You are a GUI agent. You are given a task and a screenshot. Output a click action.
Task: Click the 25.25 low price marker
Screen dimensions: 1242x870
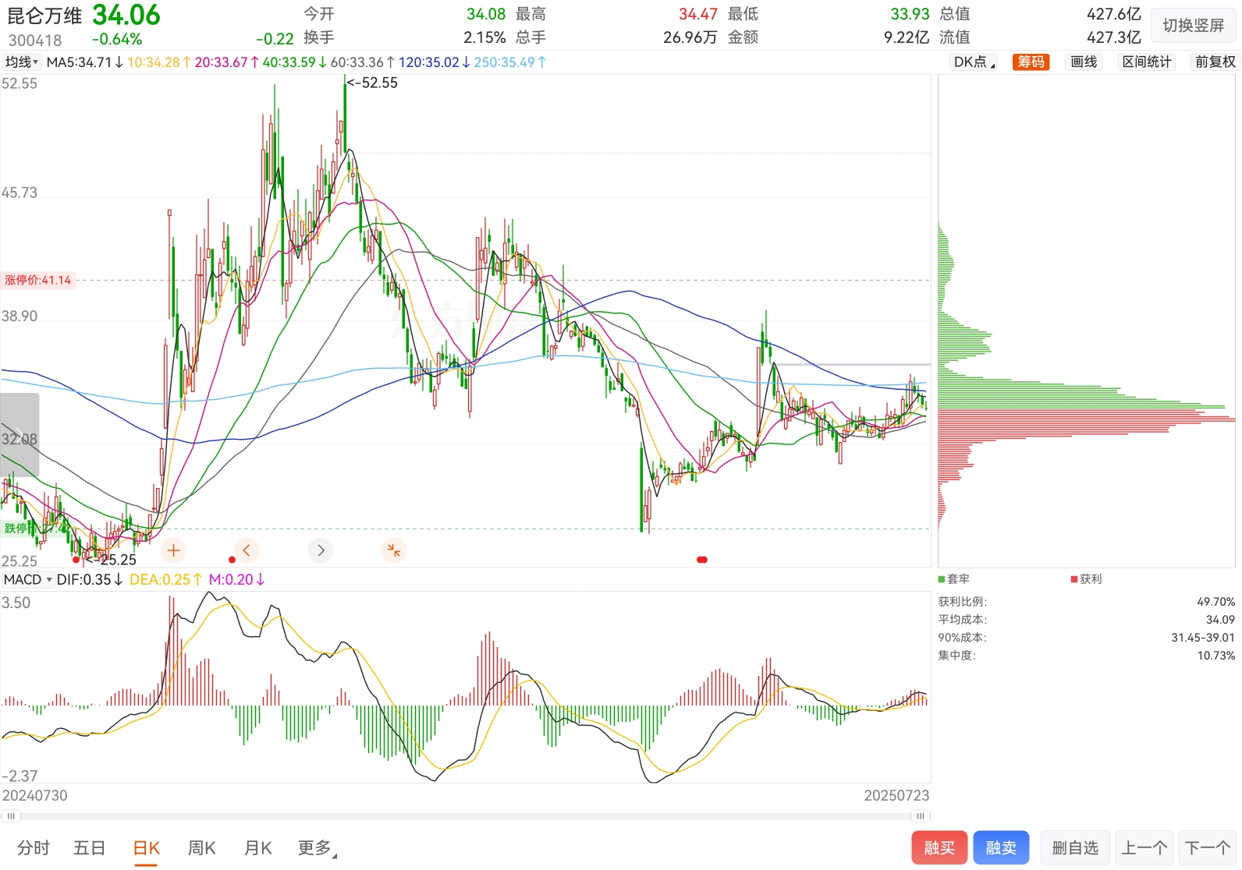[x=111, y=560]
